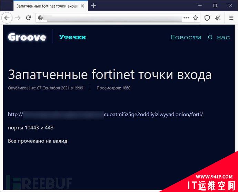Open the .onion/forti/ hyperlink
The width and height of the screenshot is (238, 192).
(105, 115)
